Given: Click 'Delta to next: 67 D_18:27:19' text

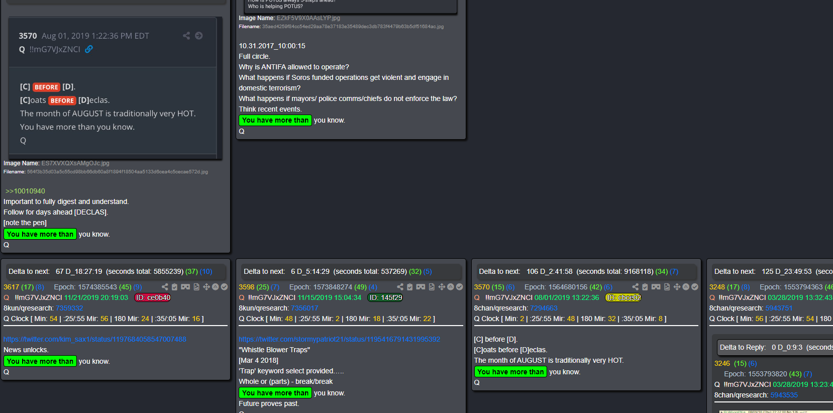Looking at the screenshot, I should [55, 271].
